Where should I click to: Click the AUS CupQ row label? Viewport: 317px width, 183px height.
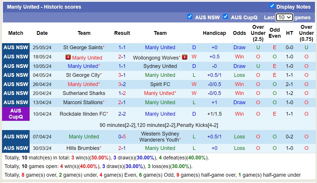[16, 114]
